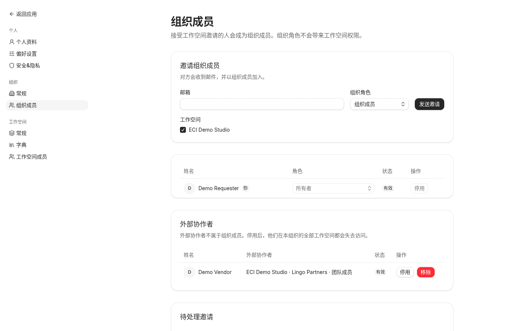The height and width of the screenshot is (331, 530).
Task: Click 停用 for Demo Vendor
Action: [405, 272]
